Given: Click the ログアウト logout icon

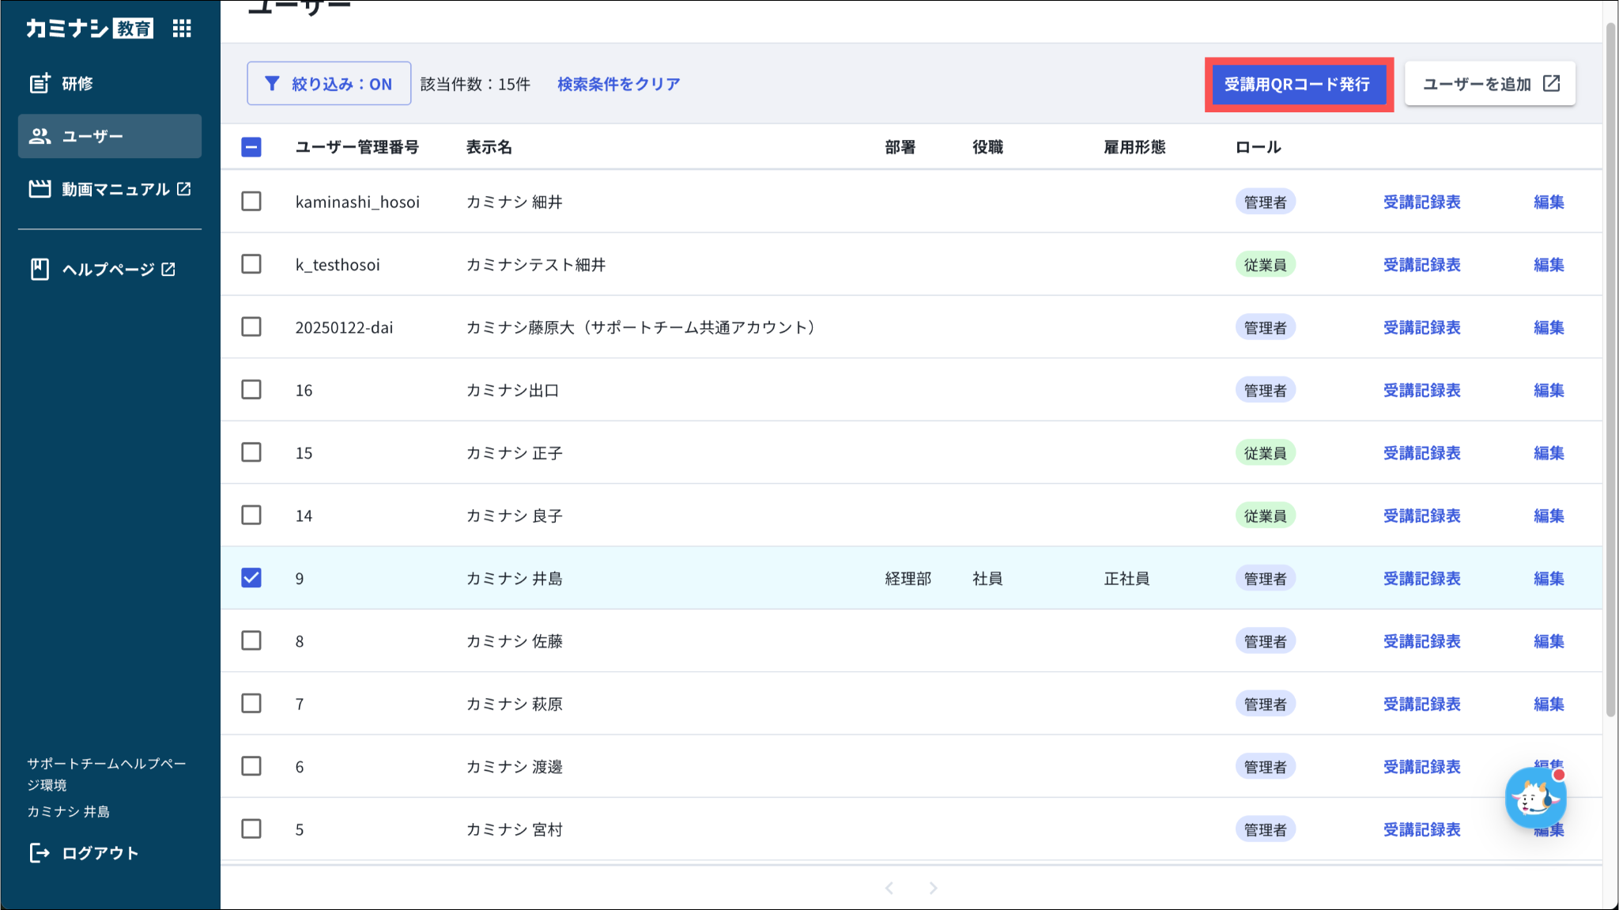Looking at the screenshot, I should pyautogui.click(x=40, y=852).
